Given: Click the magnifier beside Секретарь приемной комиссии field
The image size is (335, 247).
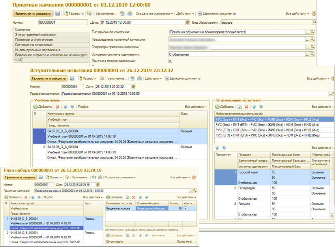Looking at the screenshot, I should click(312, 47).
